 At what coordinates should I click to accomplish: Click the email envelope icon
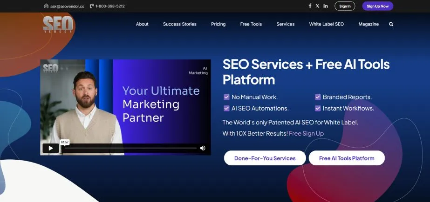[46, 6]
